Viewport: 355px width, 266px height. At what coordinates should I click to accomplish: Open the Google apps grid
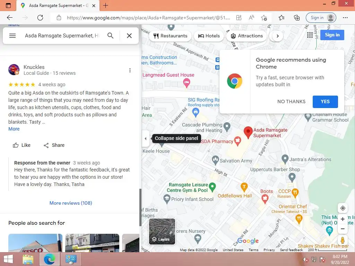click(x=310, y=35)
